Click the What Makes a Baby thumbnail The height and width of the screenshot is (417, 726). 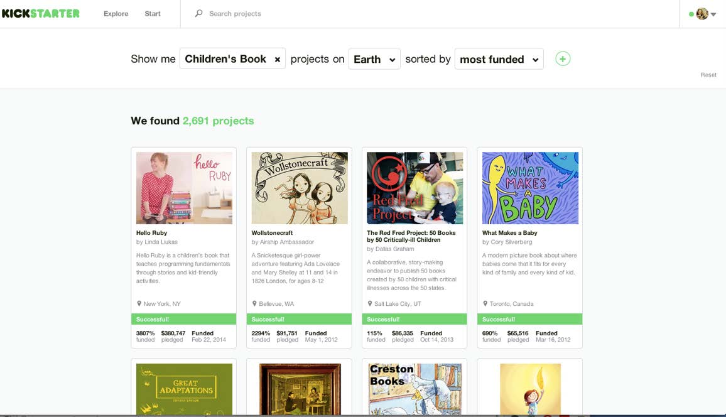tap(530, 188)
